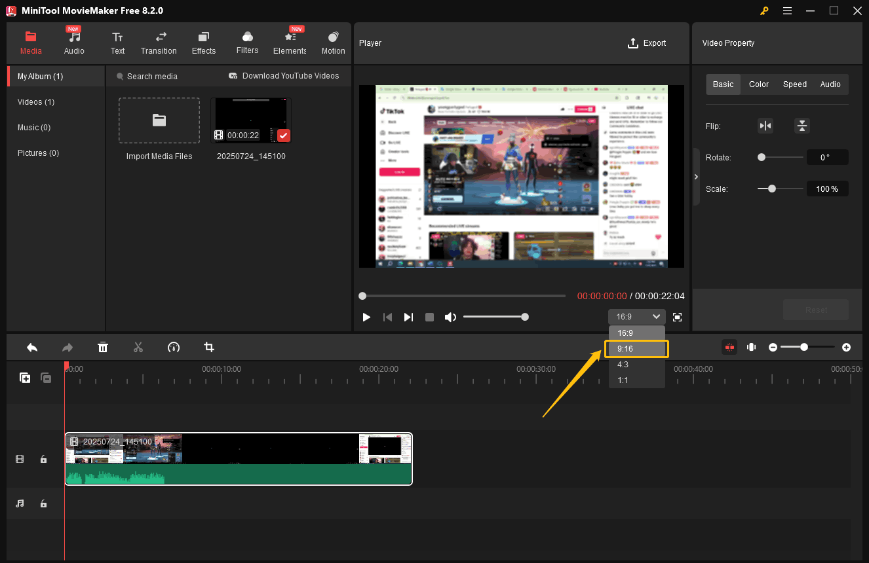This screenshot has height=563, width=869.
Task: Click the Export button
Action: click(x=647, y=43)
